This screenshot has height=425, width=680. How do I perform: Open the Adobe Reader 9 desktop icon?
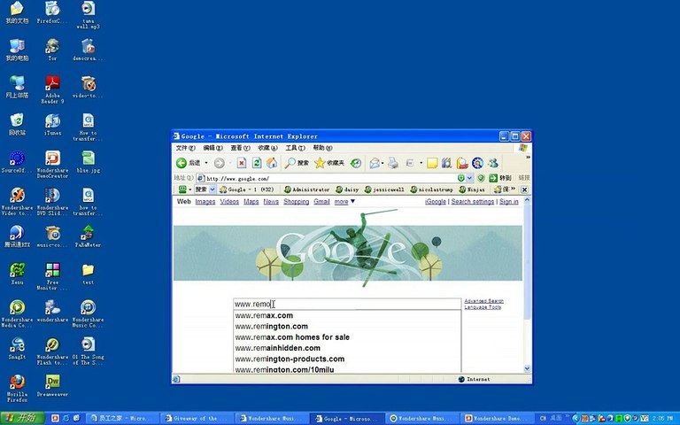pos(52,89)
